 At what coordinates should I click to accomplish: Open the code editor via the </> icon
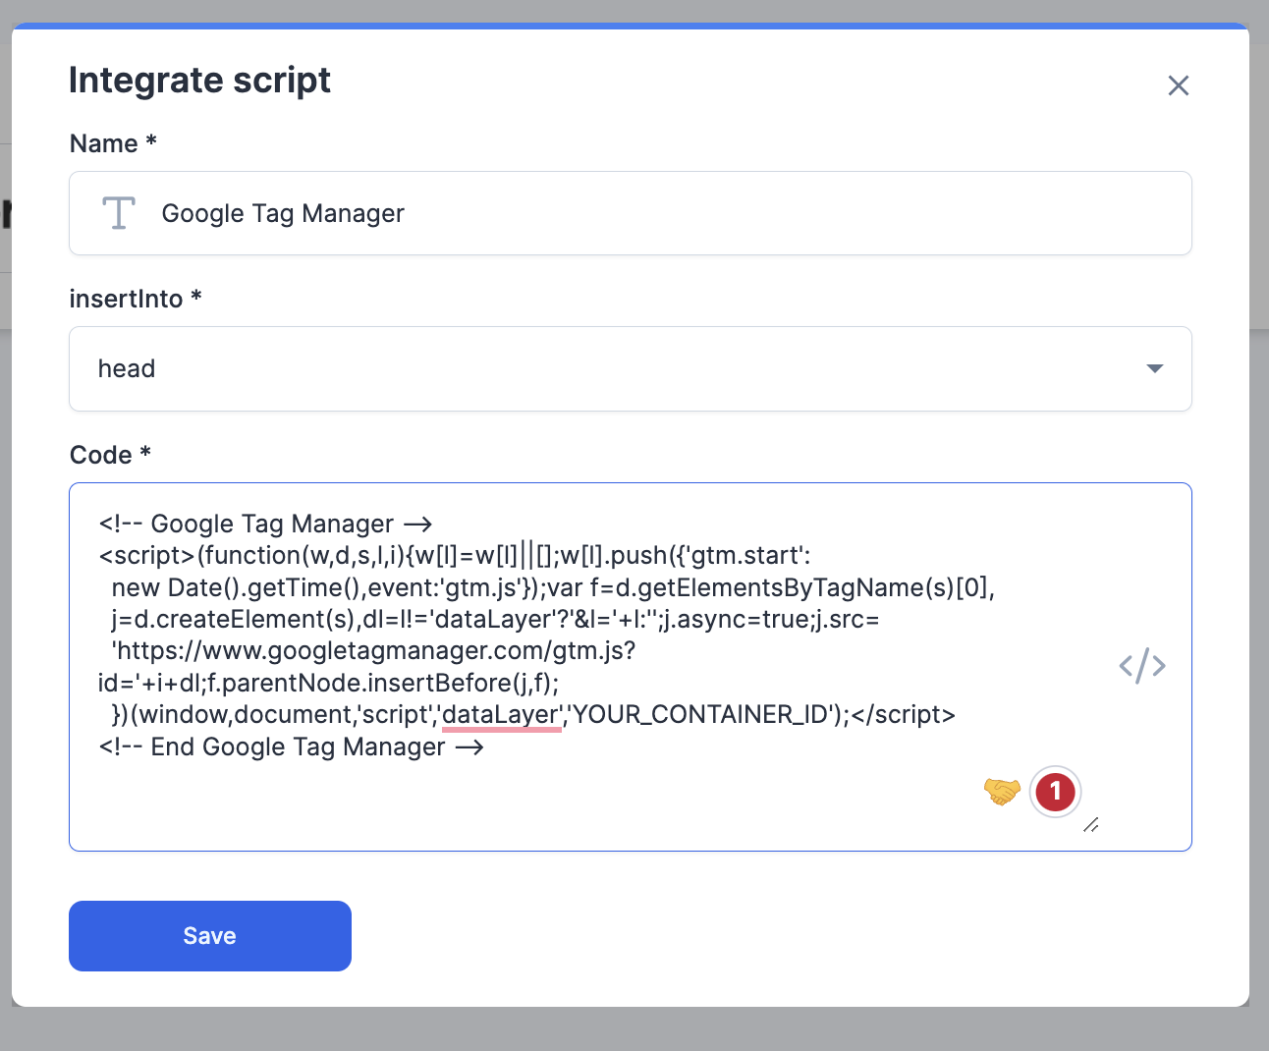pos(1141,666)
